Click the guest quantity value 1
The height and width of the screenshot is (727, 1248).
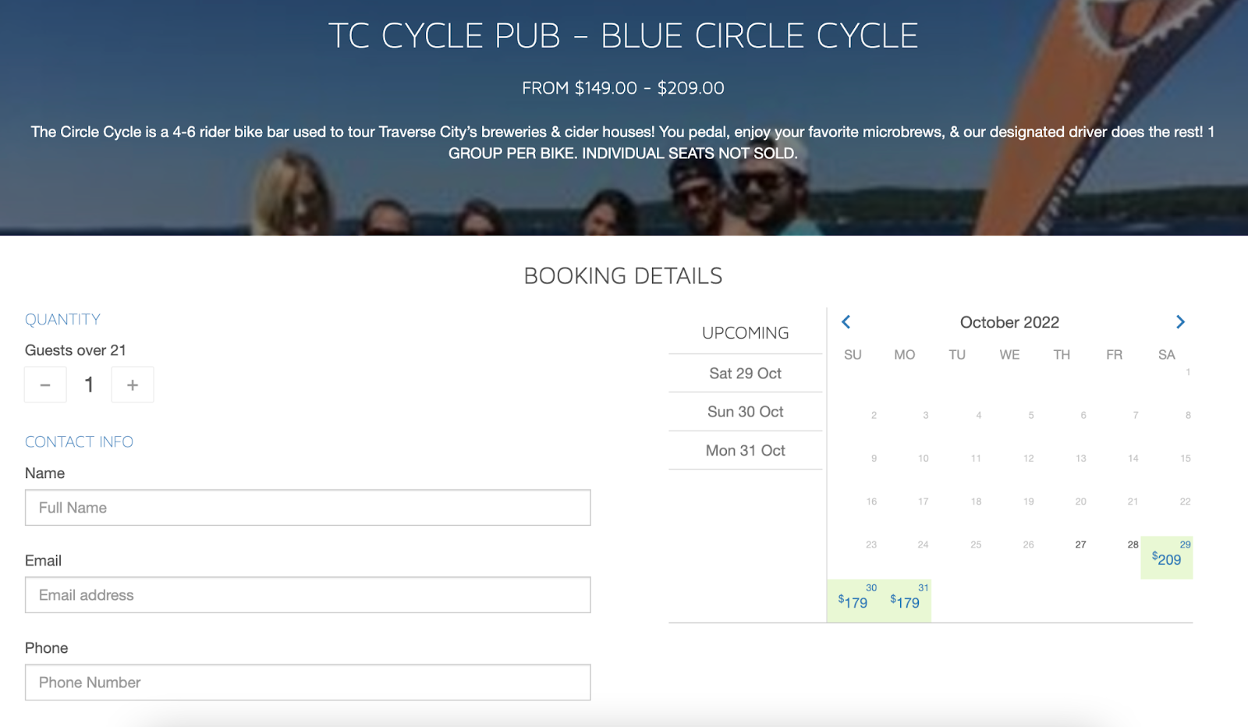(x=89, y=385)
